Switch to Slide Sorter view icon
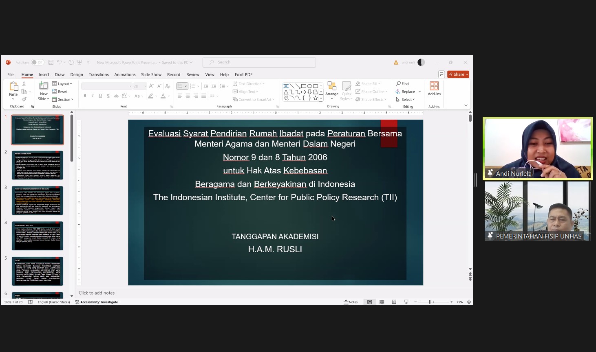The height and width of the screenshot is (352, 596). [x=382, y=302]
